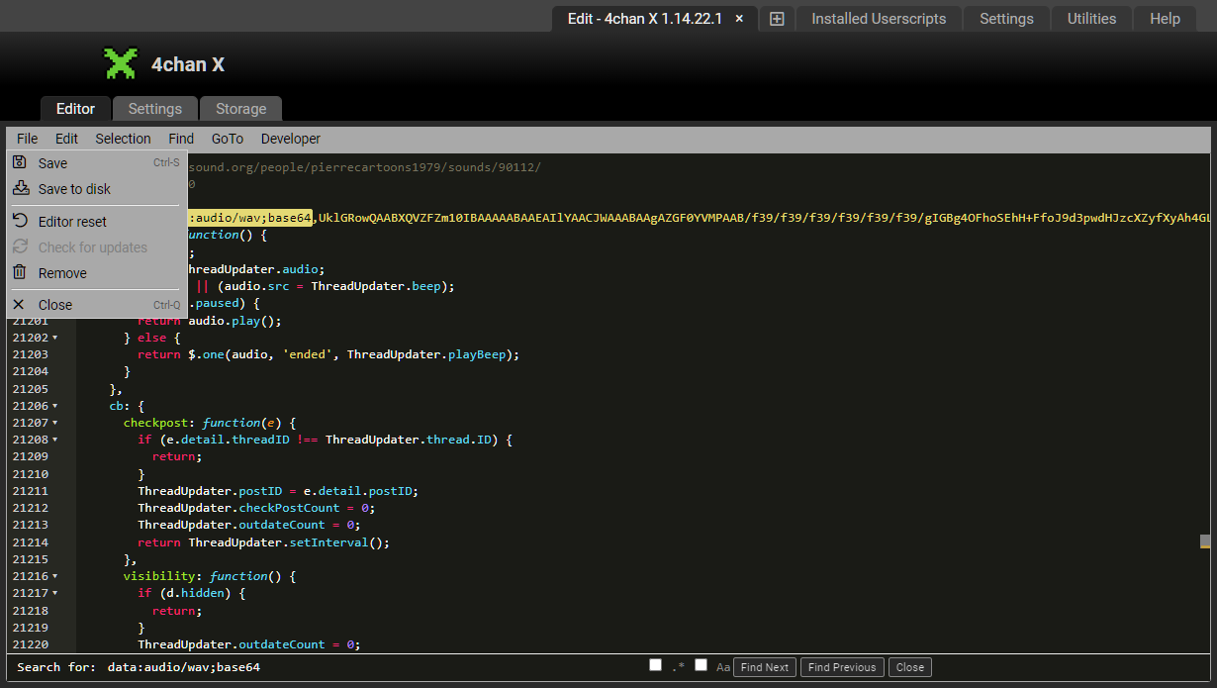The image size is (1217, 688).
Task: Click the Editor reset arrow icon
Action: pyautogui.click(x=20, y=222)
